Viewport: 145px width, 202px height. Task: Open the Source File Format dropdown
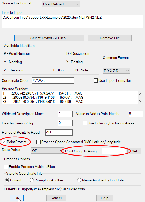coord(61,4)
